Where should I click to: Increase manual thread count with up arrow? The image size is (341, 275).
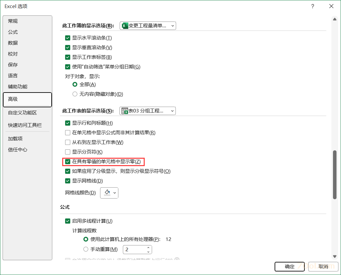coord(148,248)
